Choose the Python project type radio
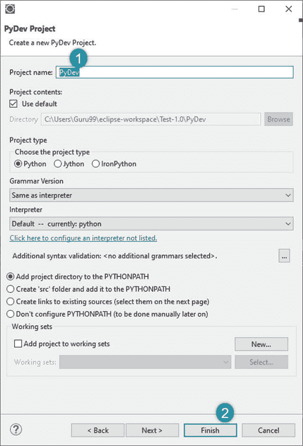303x446 pixels. 30,164
